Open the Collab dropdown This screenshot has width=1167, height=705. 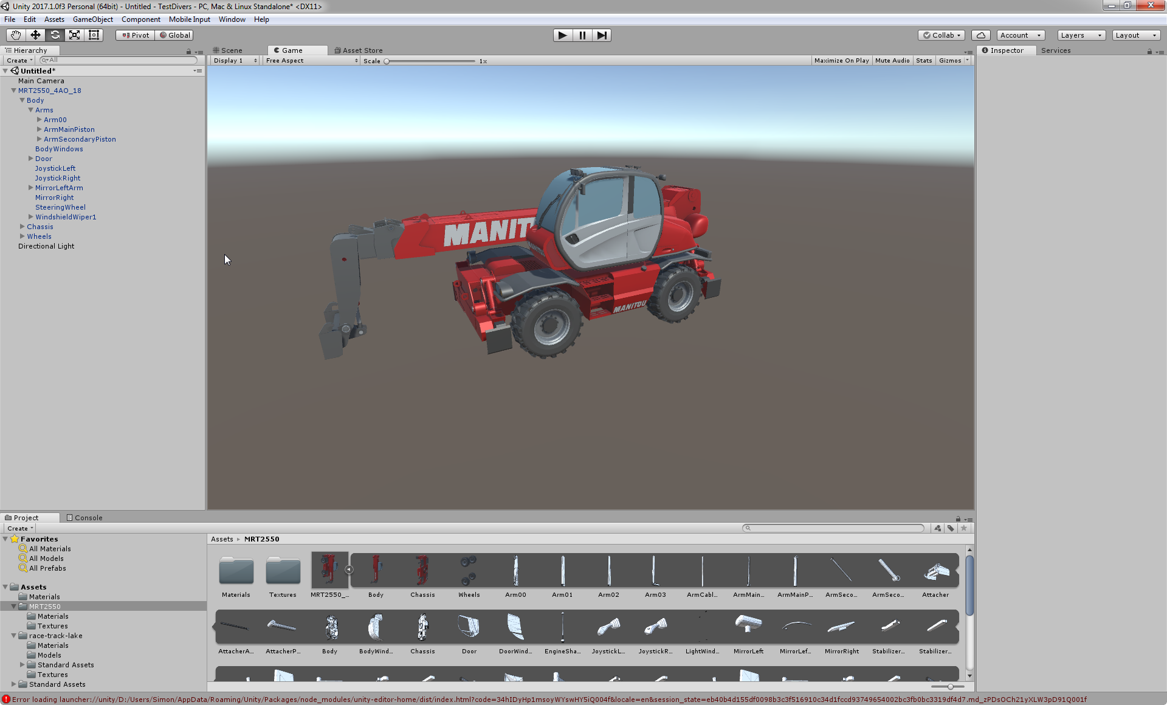(x=942, y=35)
